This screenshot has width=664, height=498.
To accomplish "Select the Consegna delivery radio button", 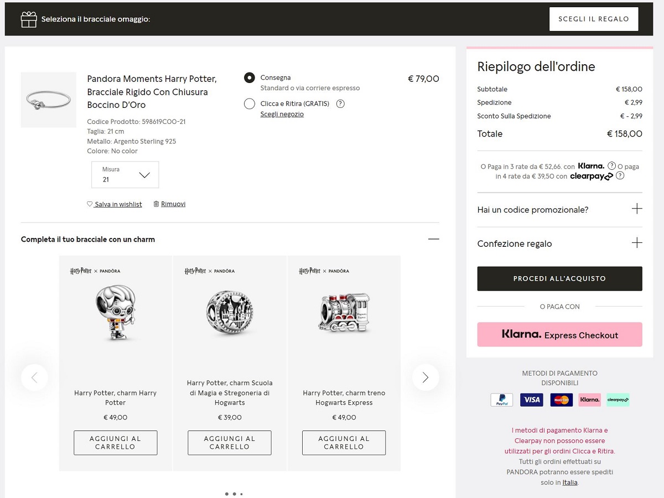I will (250, 78).
